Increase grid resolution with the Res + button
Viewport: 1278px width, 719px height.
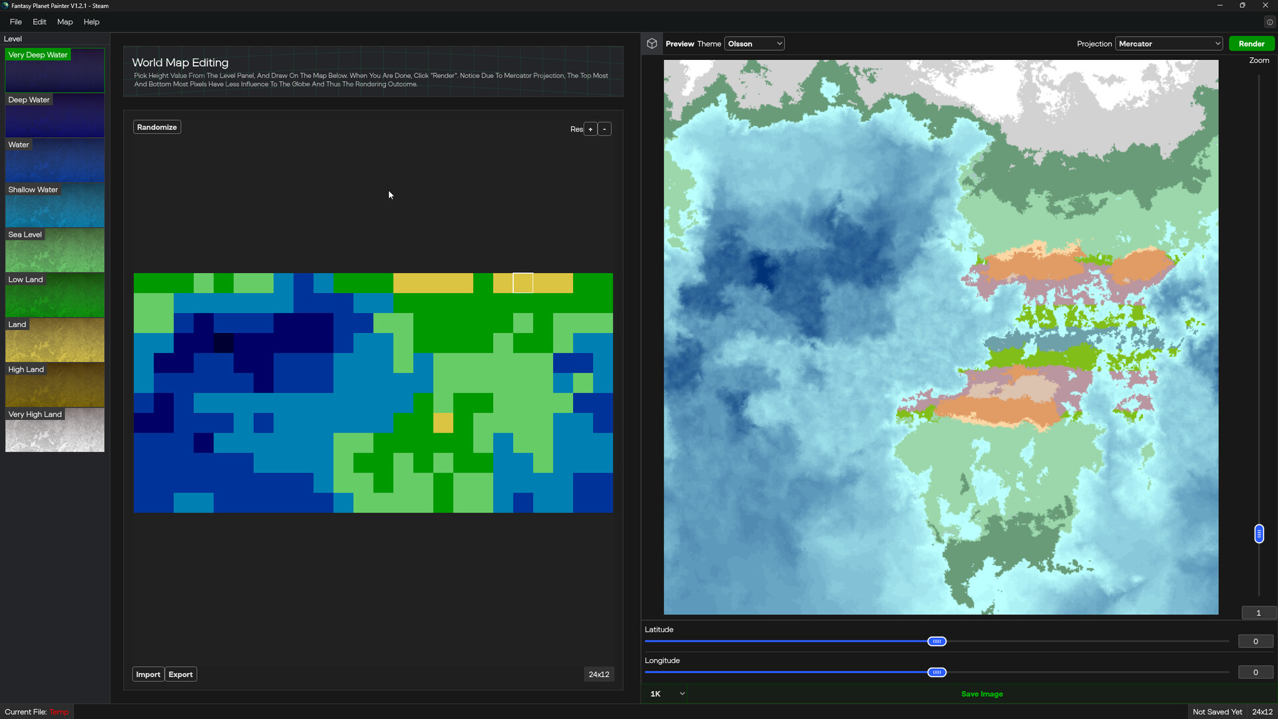590,128
